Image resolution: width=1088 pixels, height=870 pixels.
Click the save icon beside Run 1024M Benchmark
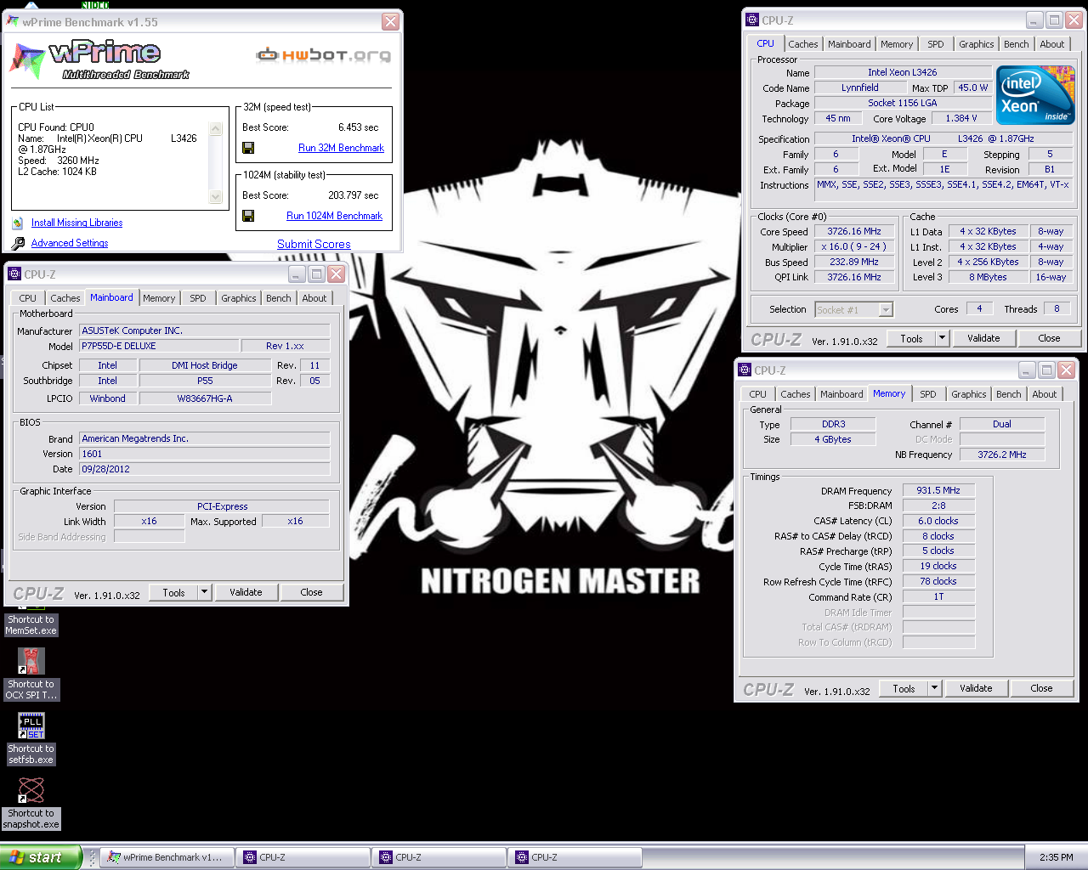(248, 216)
